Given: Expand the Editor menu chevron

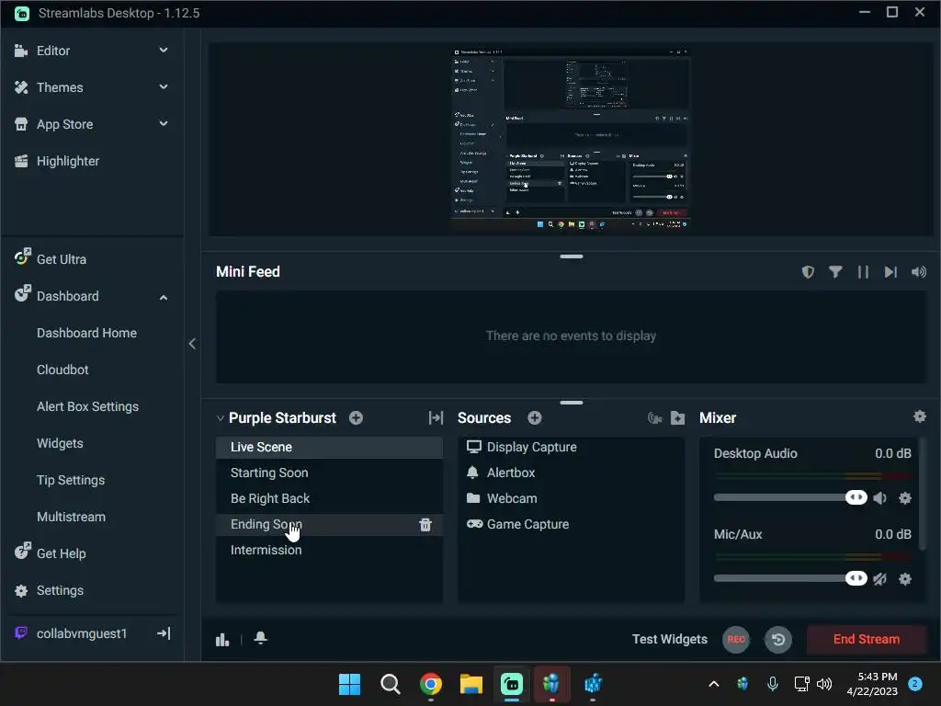Looking at the screenshot, I should pos(164,51).
